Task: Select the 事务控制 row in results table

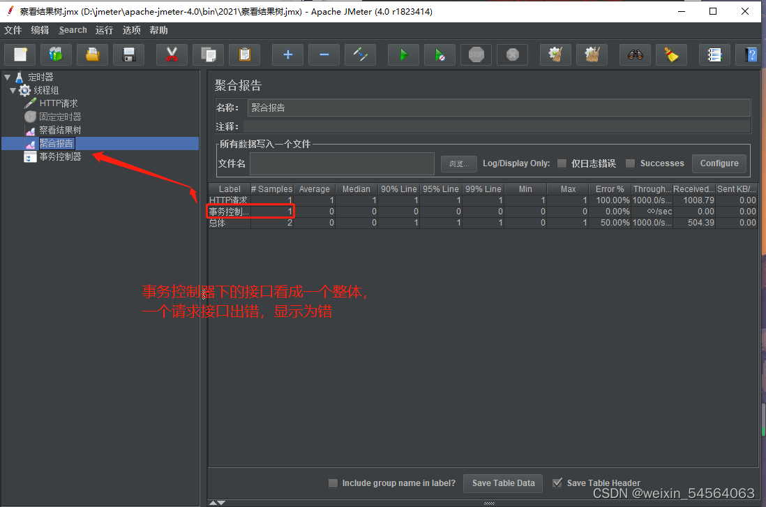Action: [483, 212]
